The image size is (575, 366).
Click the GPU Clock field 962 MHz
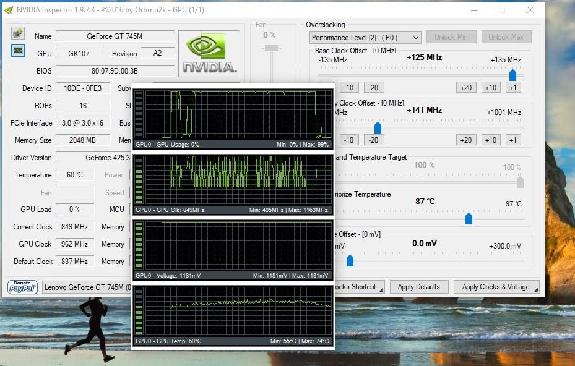coord(75,244)
